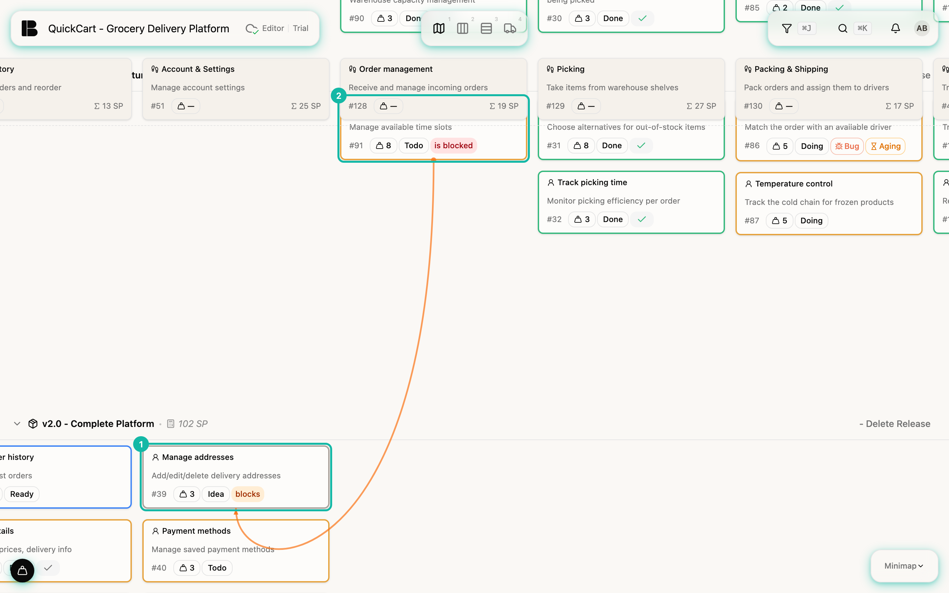The image size is (949, 593).
Task: Click the Delete Release link
Action: (x=895, y=424)
